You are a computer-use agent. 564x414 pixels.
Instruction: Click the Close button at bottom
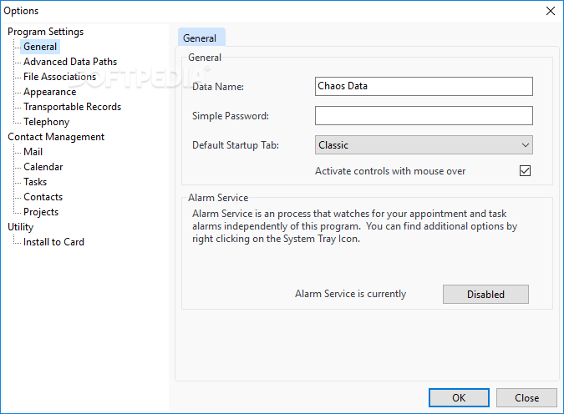click(x=526, y=397)
